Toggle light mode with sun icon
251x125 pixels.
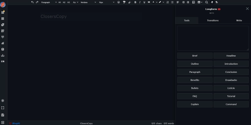click(x=3, y=101)
